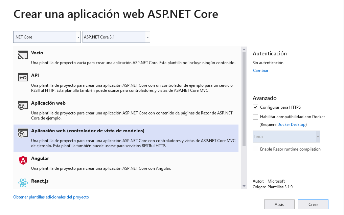Enable Habilitar compatibilidad con Docker
The image size is (344, 215).
pos(255,116)
